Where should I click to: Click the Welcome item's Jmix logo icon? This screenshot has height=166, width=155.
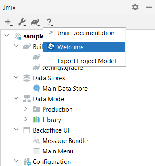pos(51,46)
